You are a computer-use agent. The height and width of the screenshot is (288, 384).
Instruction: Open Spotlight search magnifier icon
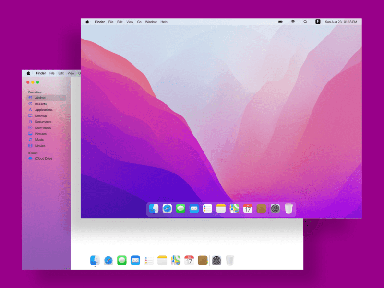[x=305, y=22]
